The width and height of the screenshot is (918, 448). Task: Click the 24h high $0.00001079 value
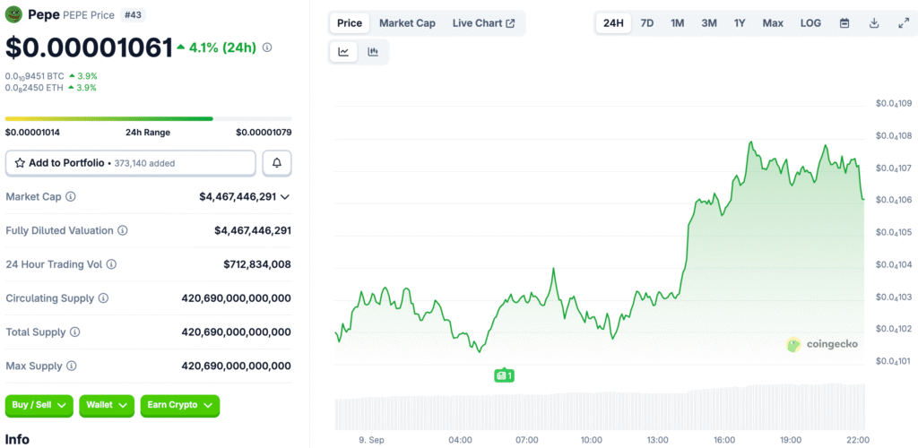click(264, 133)
